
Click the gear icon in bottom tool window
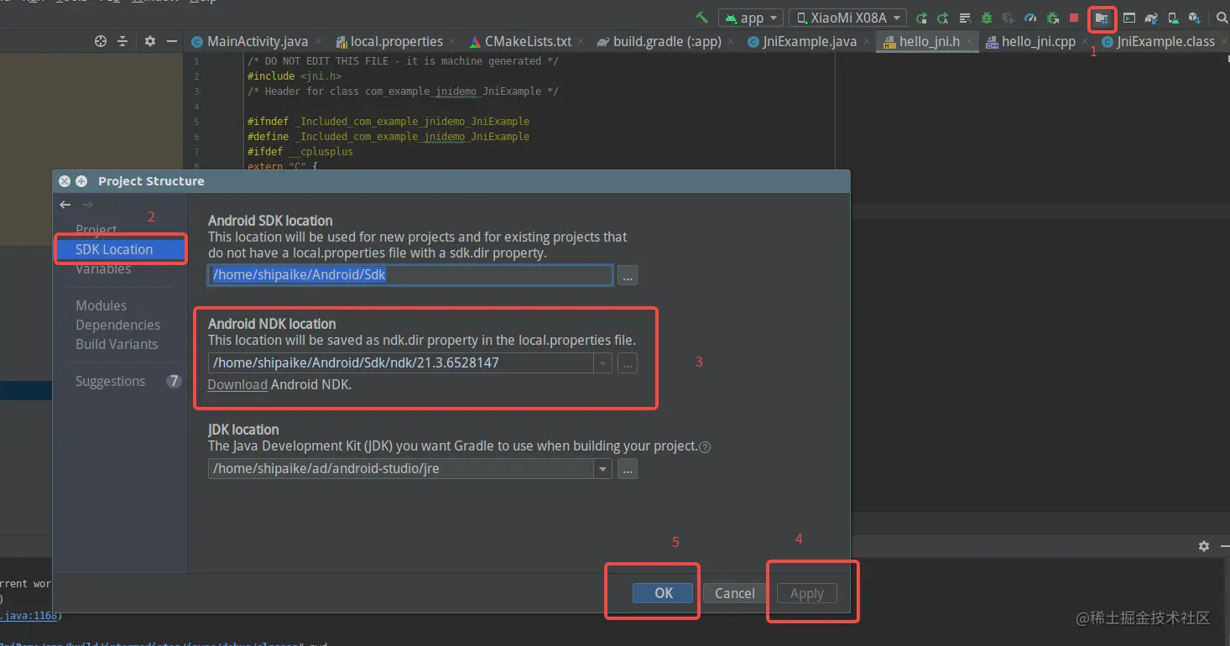[x=1204, y=546]
